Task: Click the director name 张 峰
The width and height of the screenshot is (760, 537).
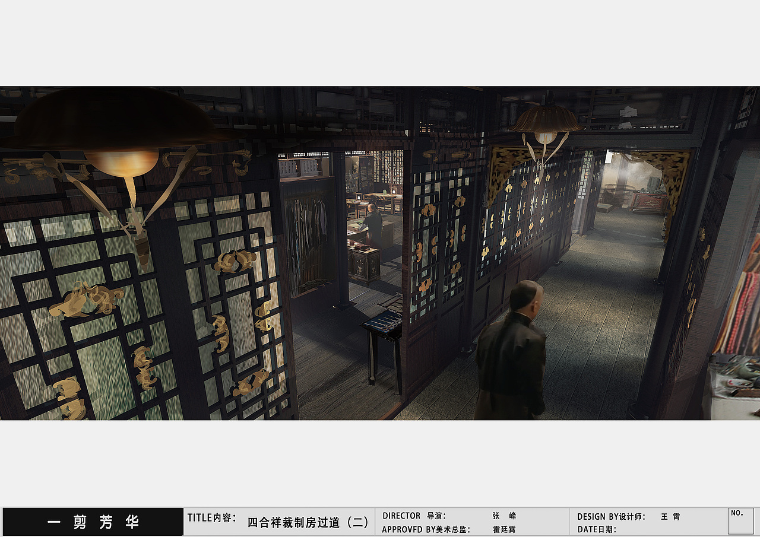Action: click(504, 516)
